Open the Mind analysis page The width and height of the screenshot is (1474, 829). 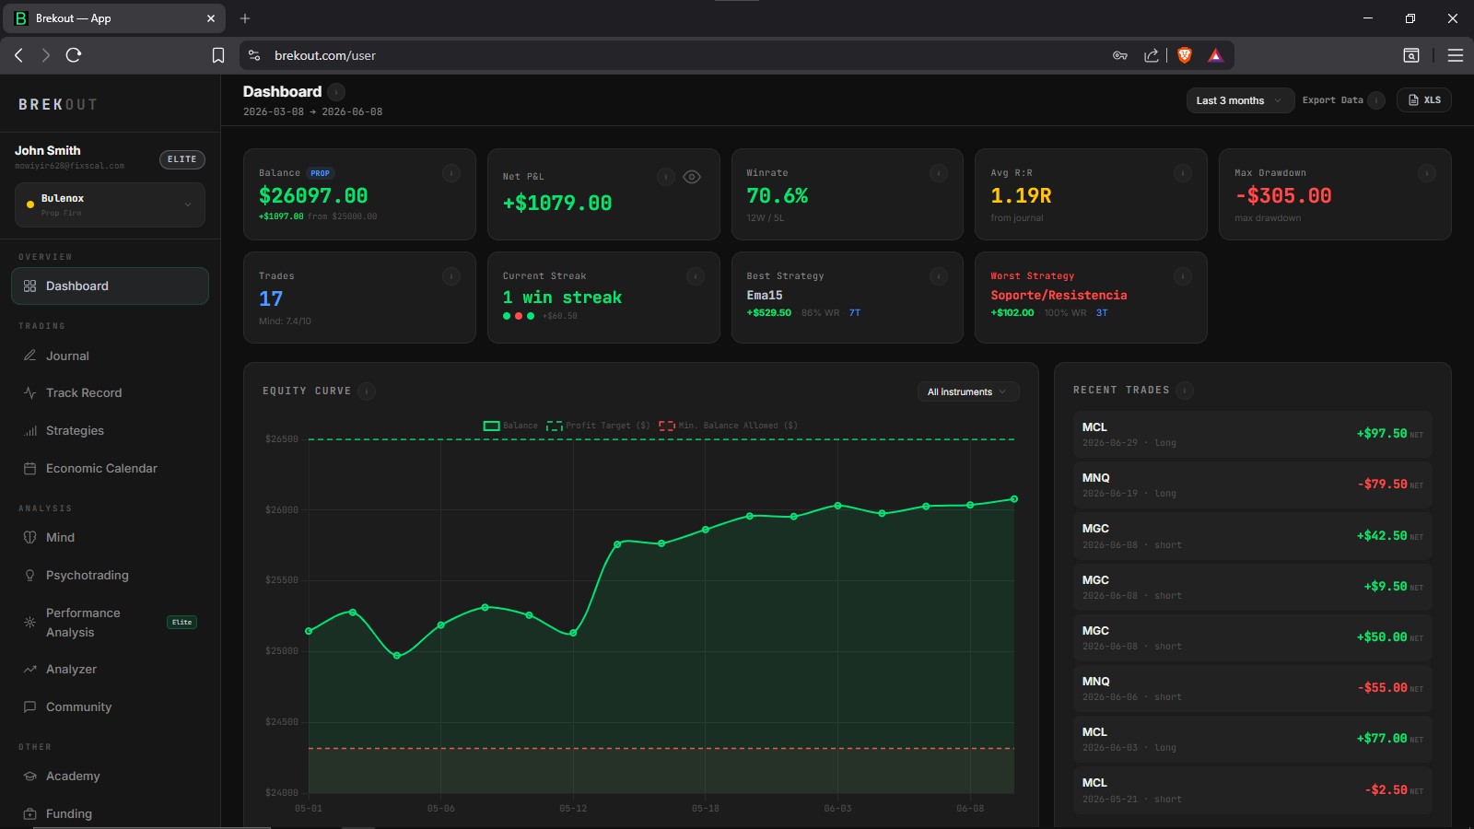click(110, 537)
